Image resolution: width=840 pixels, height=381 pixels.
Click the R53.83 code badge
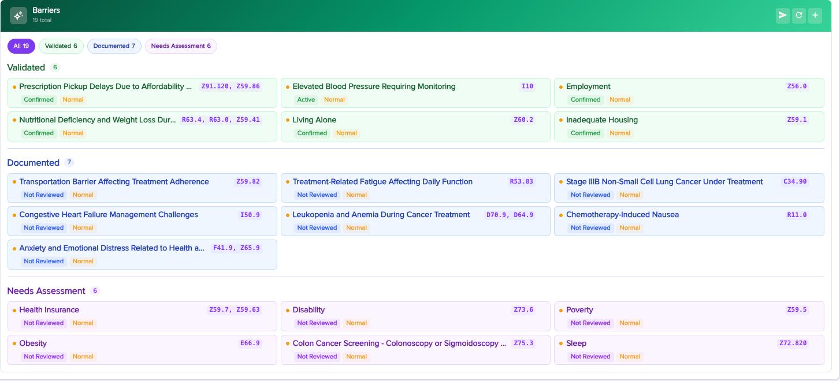tap(521, 181)
